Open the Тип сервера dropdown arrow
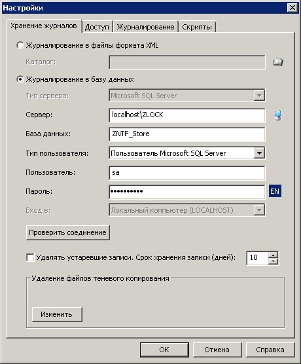This screenshot has width=301, height=364. [x=259, y=96]
